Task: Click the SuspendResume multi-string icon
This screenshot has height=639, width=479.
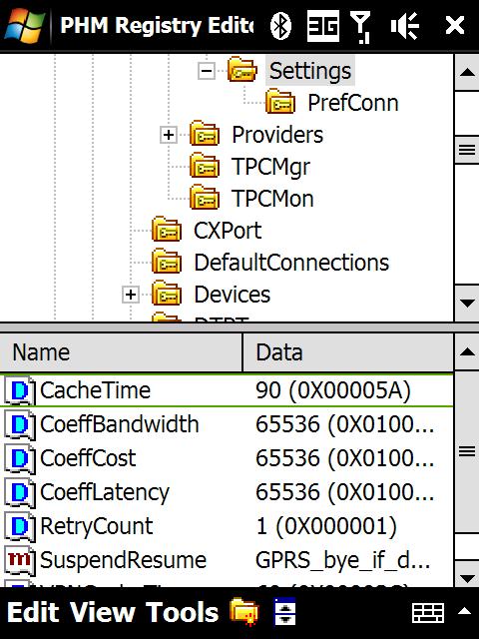Action: point(19,561)
